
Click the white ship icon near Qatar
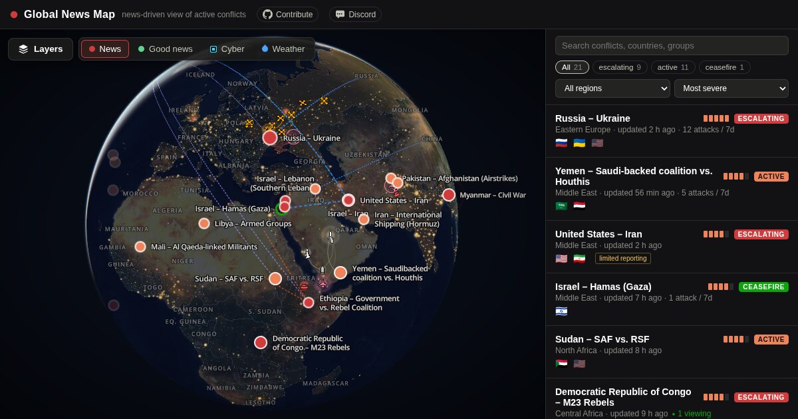(x=331, y=236)
